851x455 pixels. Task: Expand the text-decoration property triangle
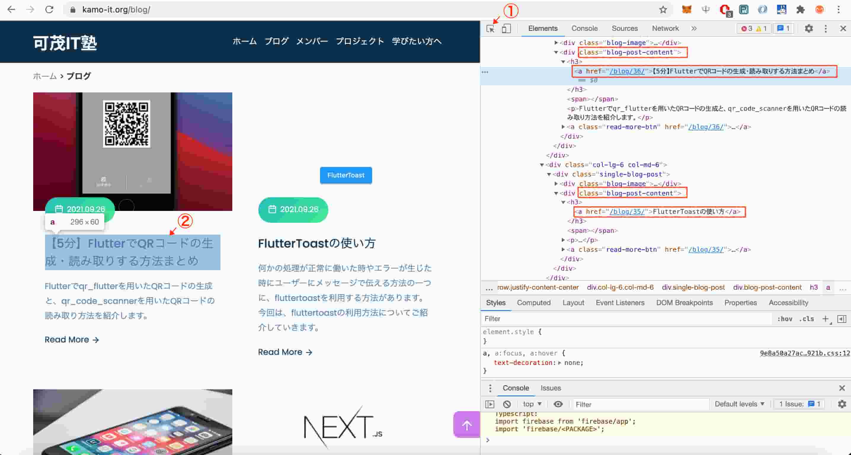click(559, 363)
